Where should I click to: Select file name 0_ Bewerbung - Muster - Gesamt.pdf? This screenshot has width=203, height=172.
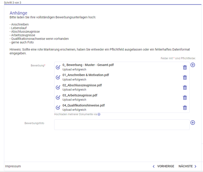[88, 65]
